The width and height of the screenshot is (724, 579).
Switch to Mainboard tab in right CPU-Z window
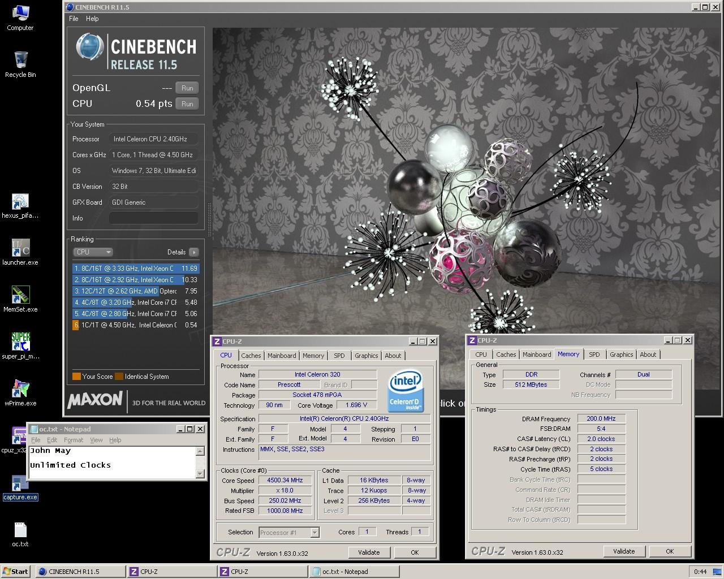click(x=537, y=355)
